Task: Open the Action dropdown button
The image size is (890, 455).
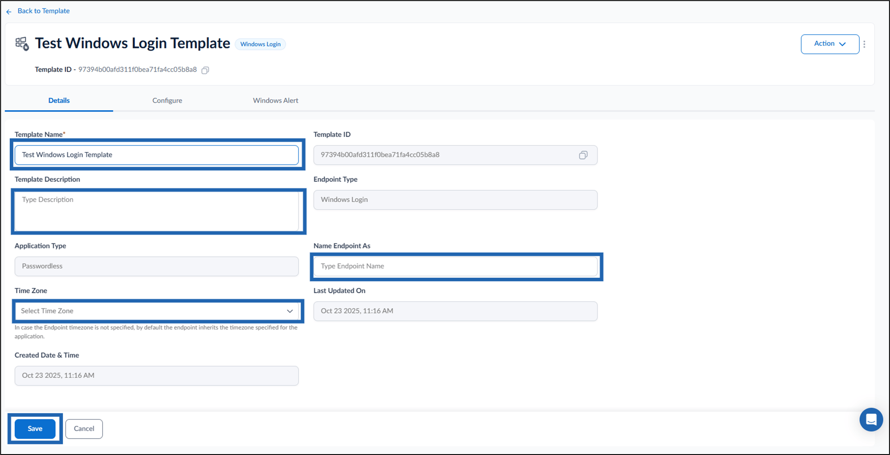Action: point(830,44)
